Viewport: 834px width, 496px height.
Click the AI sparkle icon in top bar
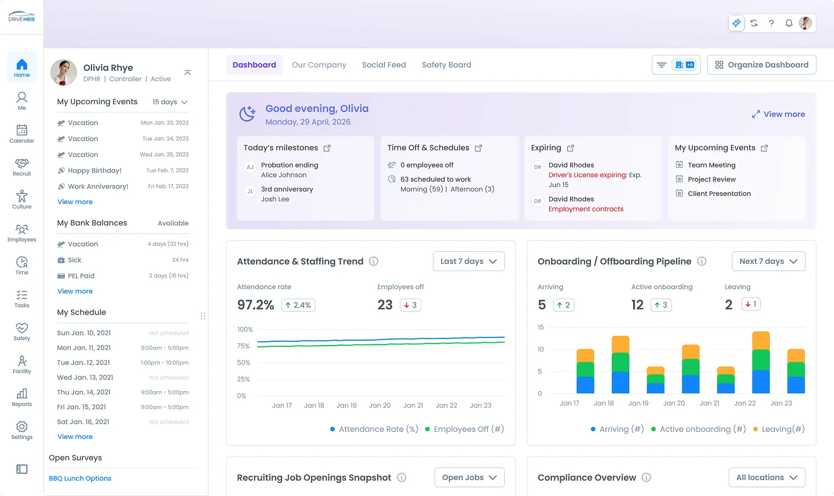coord(736,23)
